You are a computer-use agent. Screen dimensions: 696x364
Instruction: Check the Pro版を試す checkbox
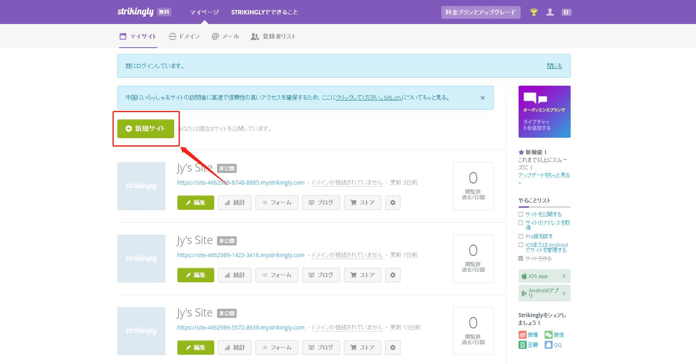521,236
